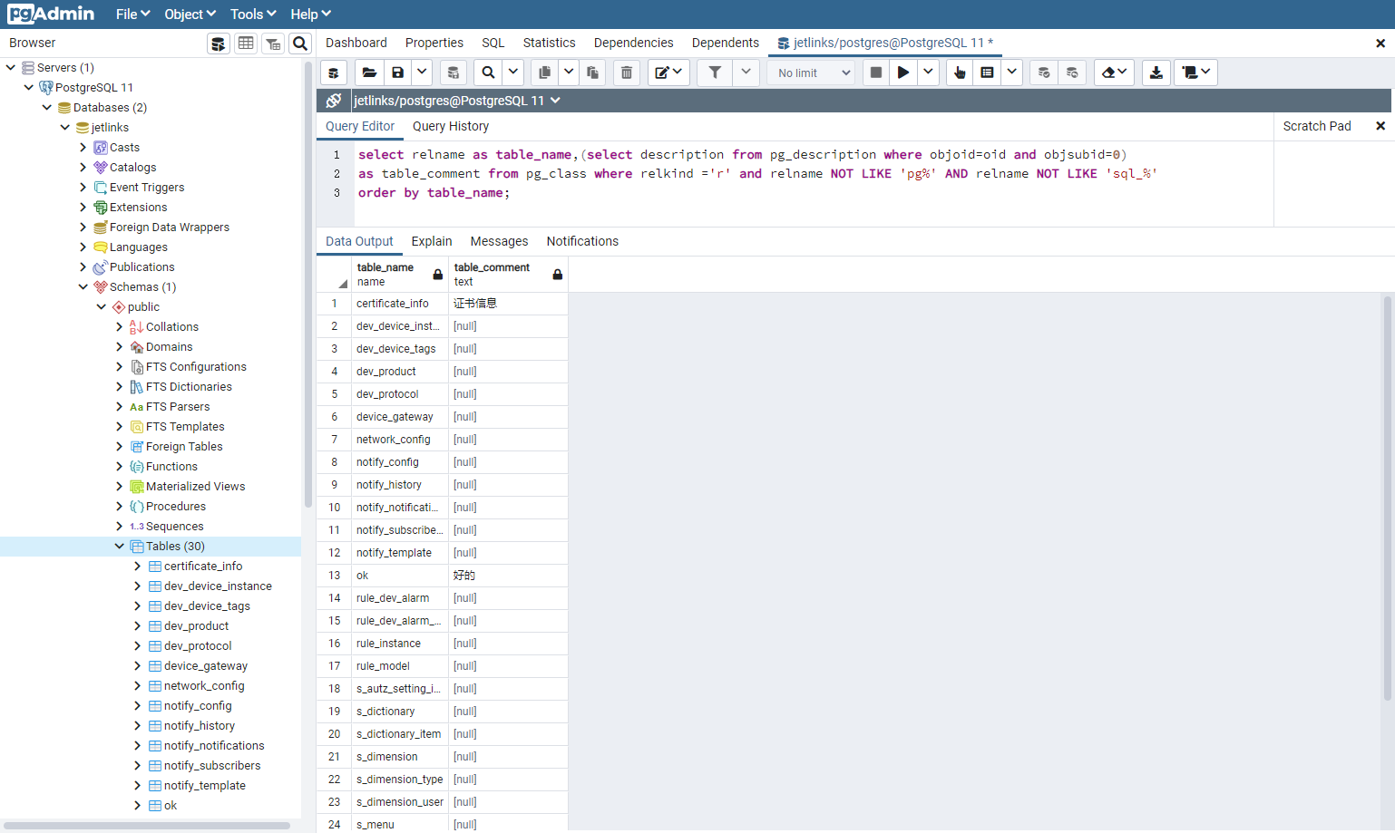Image resolution: width=1395 pixels, height=833 pixels.
Task: Select the ok cell in table_name column
Action: click(399, 576)
